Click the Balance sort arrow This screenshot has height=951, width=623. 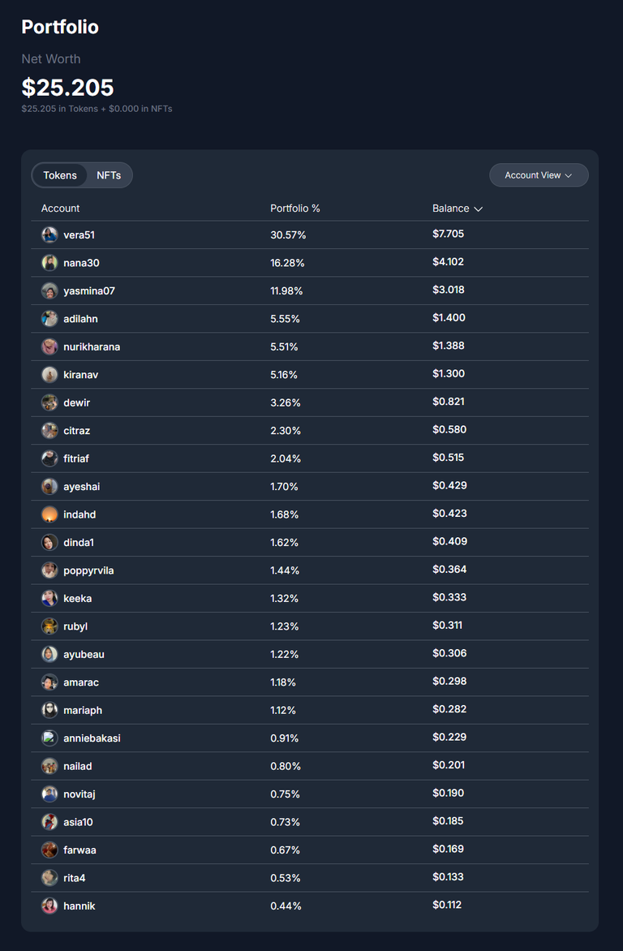tap(478, 209)
